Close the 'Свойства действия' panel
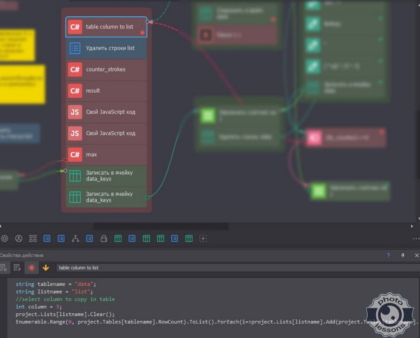 [x=417, y=255]
